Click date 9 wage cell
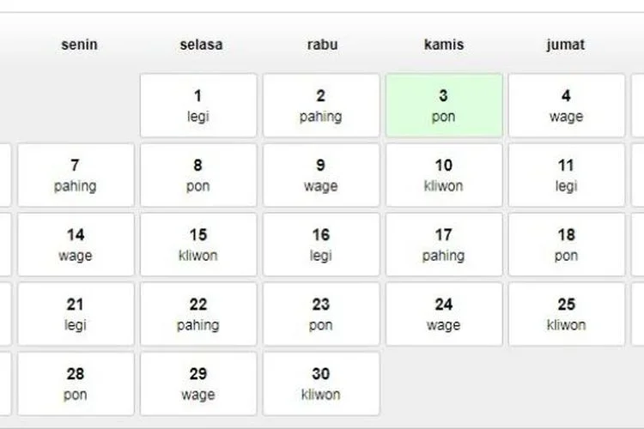Viewport: 644px width, 429px height. click(x=321, y=175)
